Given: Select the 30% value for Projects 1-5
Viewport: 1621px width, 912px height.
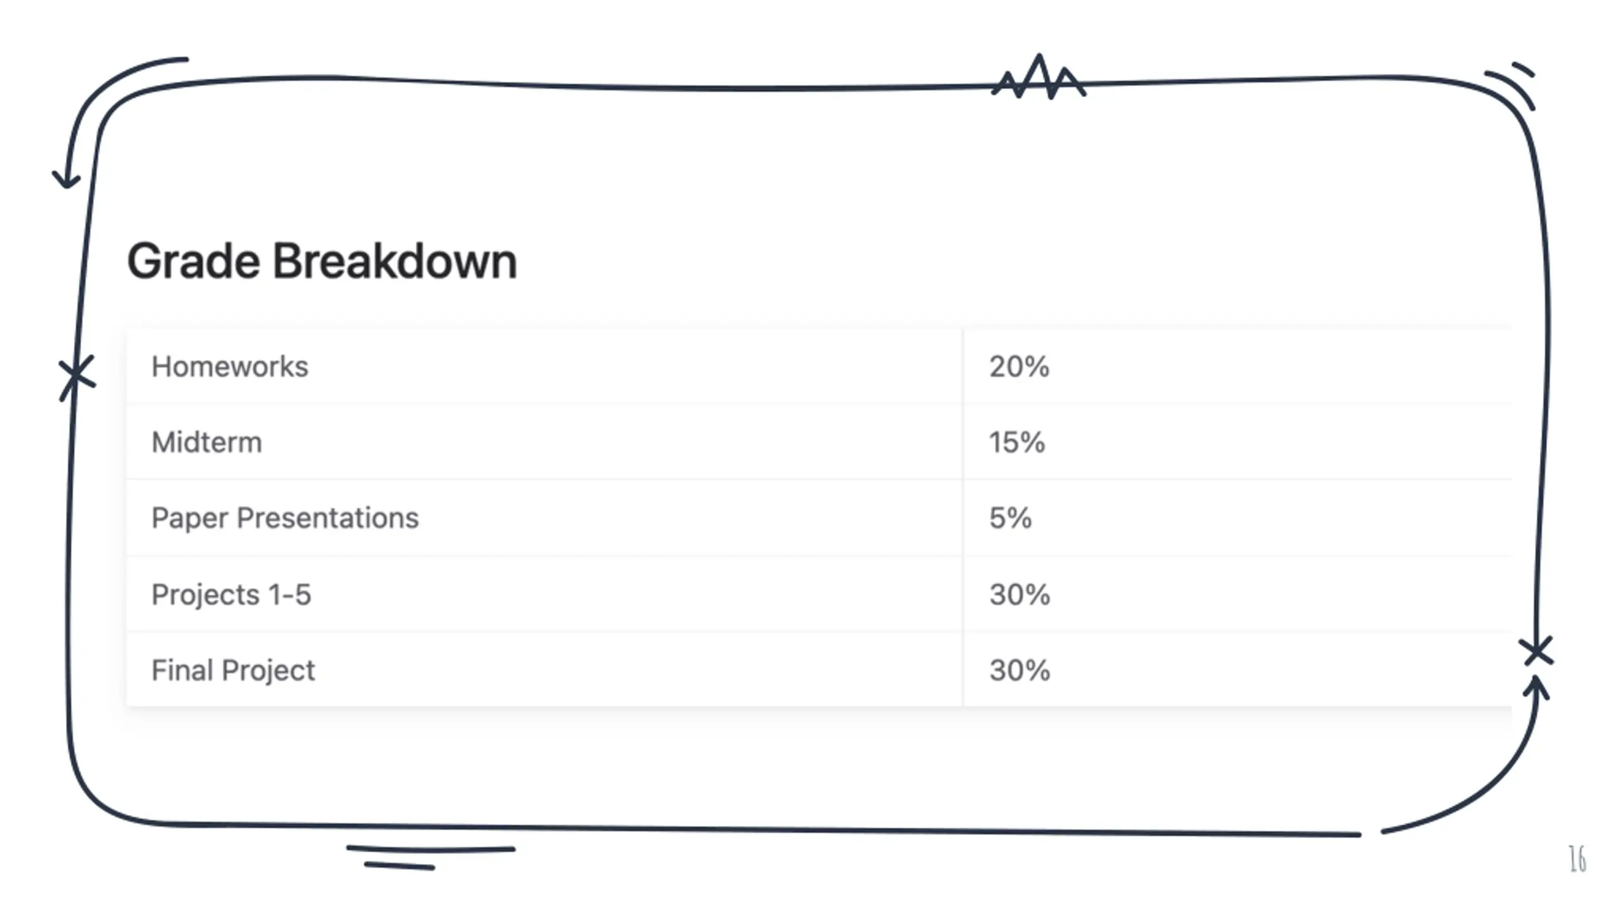Looking at the screenshot, I should click(x=1019, y=594).
